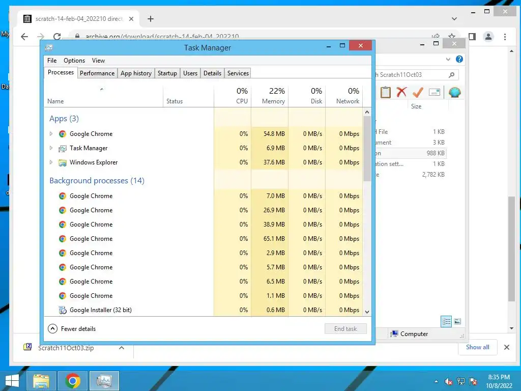Sort by the Memory column header
This screenshot has width=521, height=391.
click(270, 96)
